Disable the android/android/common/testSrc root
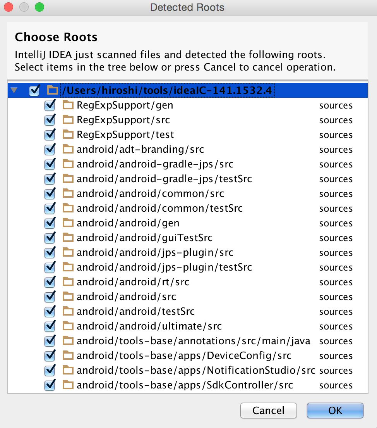Viewport: 377px width, 428px height. tap(50, 208)
